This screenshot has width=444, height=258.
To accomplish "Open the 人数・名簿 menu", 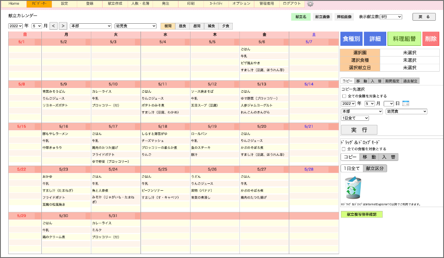I will coord(140,4).
